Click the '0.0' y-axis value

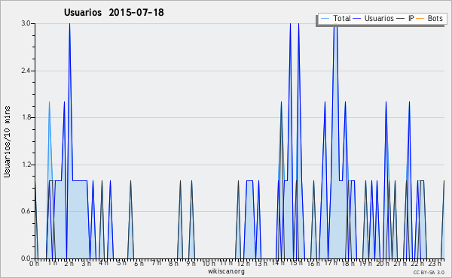[26, 258]
